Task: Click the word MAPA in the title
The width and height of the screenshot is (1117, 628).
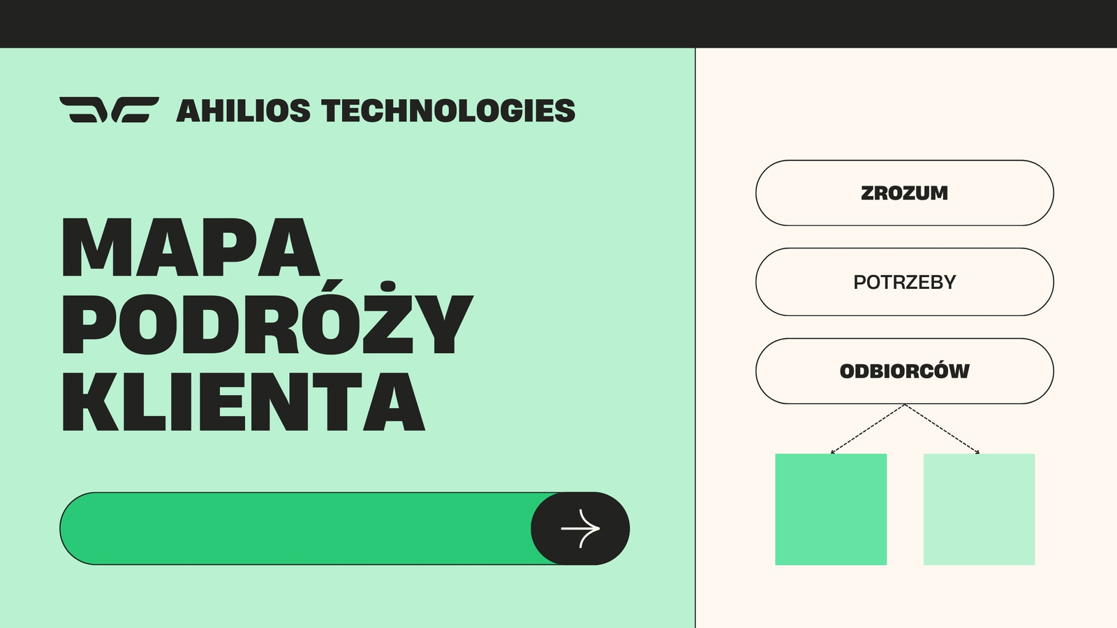Action: 191,247
